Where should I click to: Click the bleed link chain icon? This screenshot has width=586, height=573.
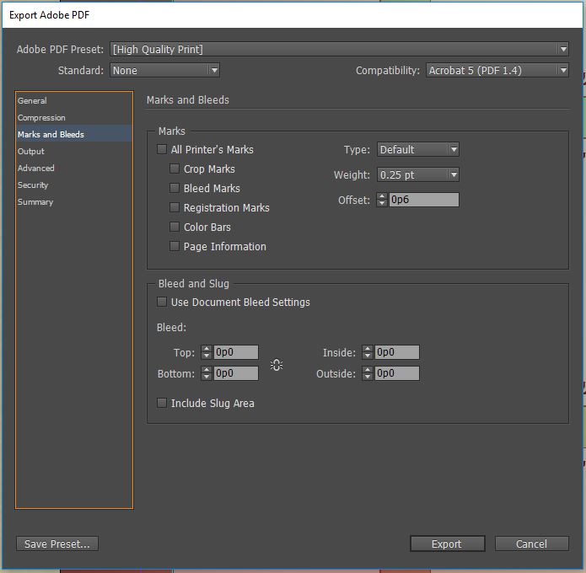tap(277, 364)
